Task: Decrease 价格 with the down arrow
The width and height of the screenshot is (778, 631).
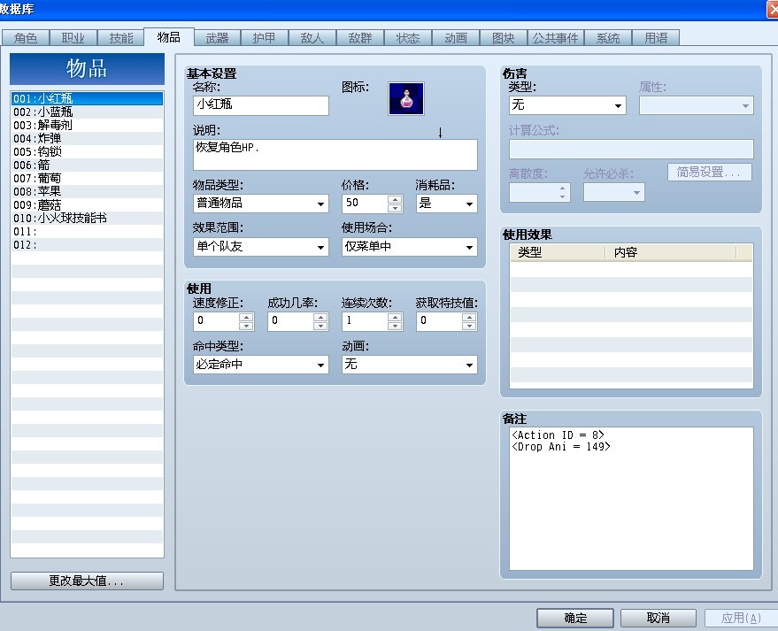Action: pyautogui.click(x=395, y=208)
